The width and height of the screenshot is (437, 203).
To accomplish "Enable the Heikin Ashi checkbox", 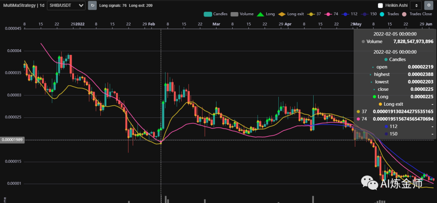I will click(x=380, y=5).
